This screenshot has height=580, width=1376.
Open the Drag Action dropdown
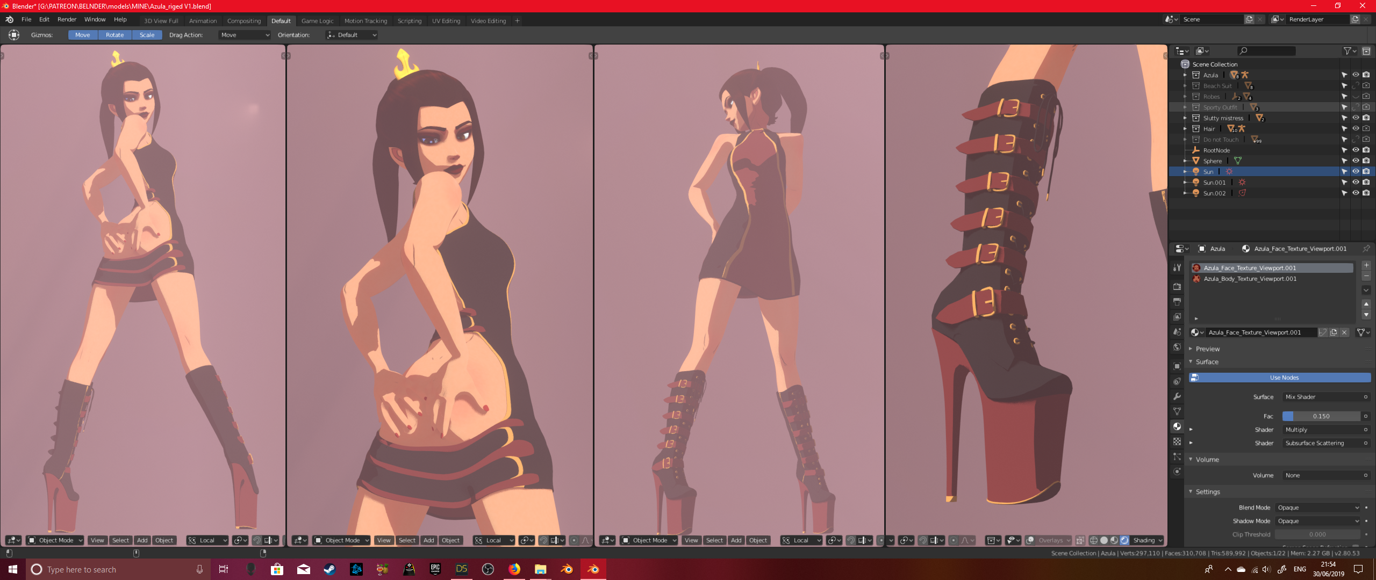(245, 35)
